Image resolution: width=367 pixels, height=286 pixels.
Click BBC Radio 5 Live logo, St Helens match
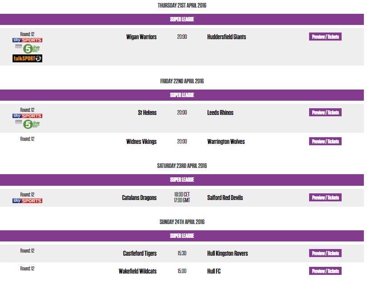click(x=27, y=124)
